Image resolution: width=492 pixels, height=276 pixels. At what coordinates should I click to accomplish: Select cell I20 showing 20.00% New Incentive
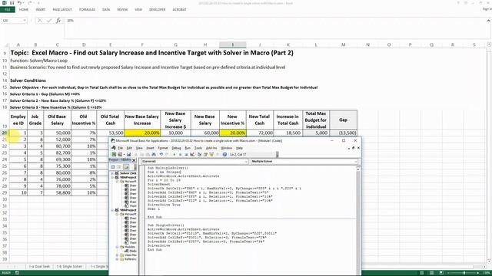coord(232,133)
